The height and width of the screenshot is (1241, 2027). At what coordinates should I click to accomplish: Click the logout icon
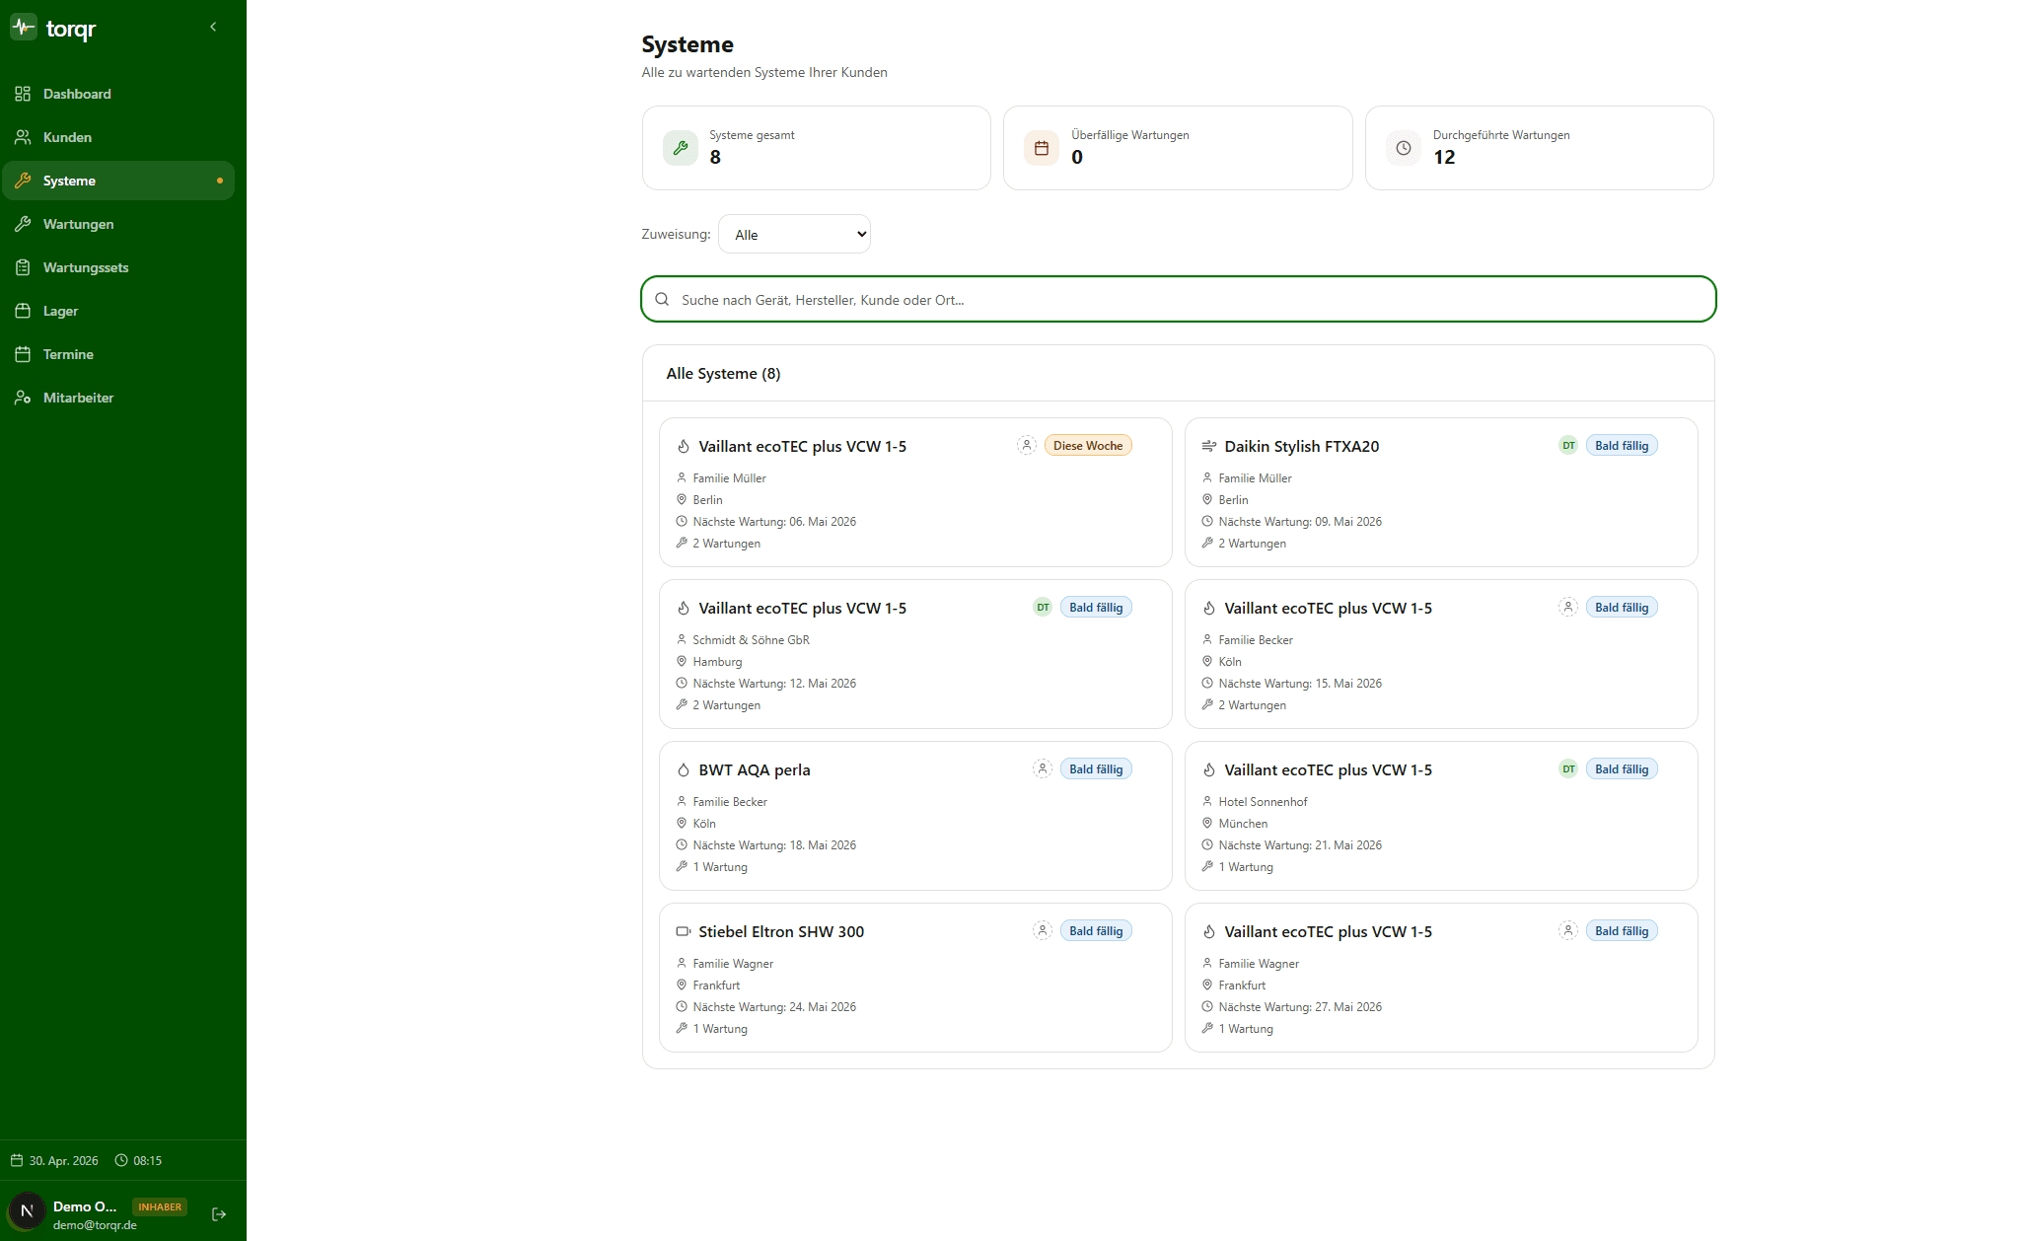coord(219,1214)
